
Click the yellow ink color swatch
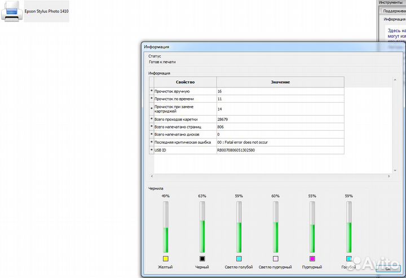(x=166, y=259)
